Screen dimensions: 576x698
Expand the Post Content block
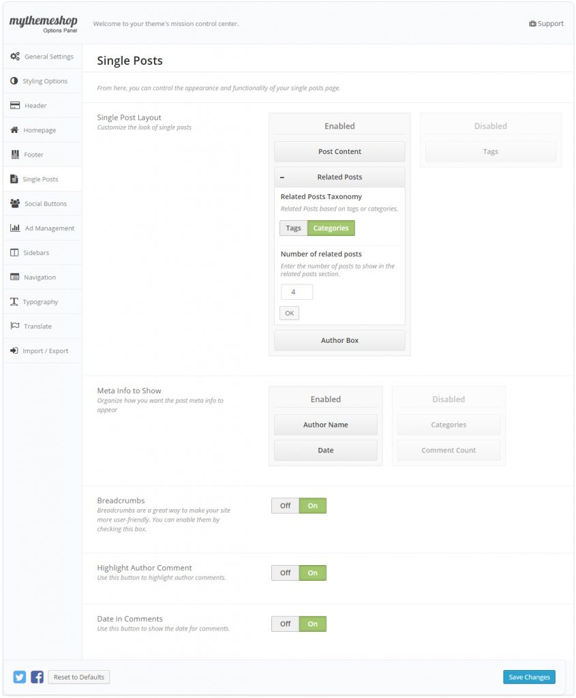point(339,151)
